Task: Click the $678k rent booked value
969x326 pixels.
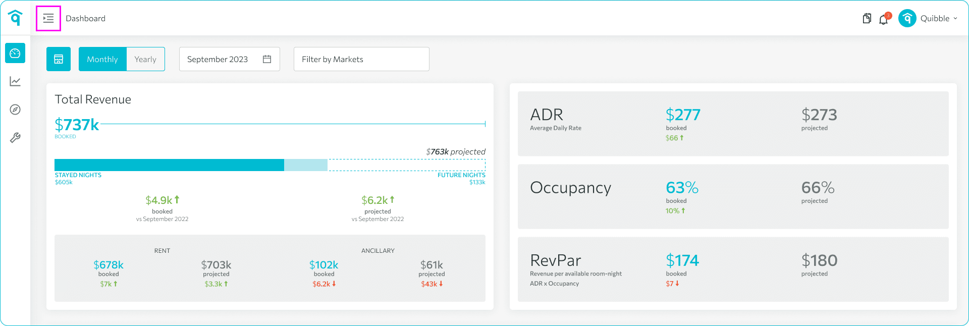Action: 108,264
